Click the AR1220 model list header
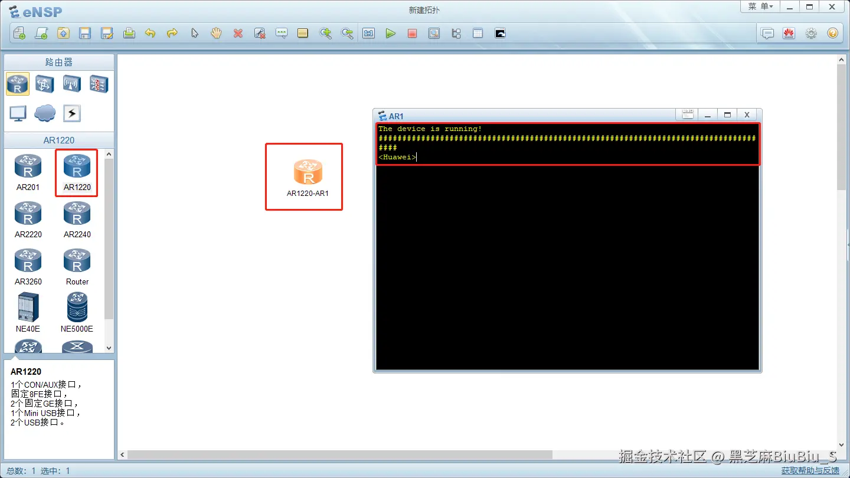This screenshot has width=850, height=478. pos(59,140)
